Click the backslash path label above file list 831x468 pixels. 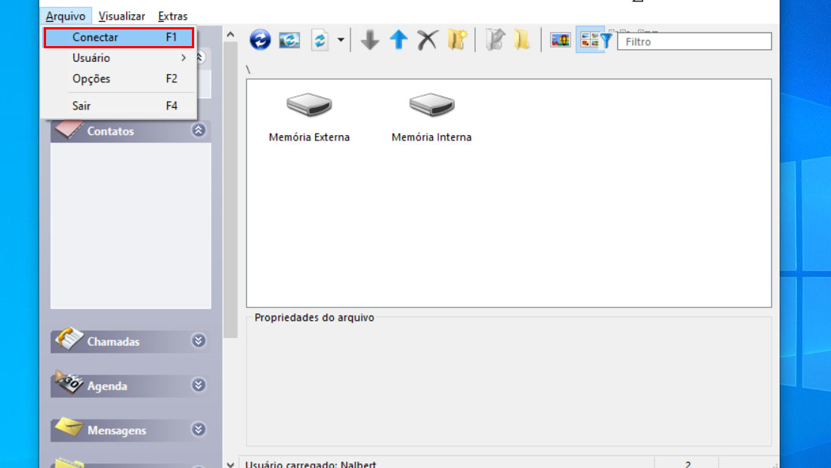[x=248, y=69]
